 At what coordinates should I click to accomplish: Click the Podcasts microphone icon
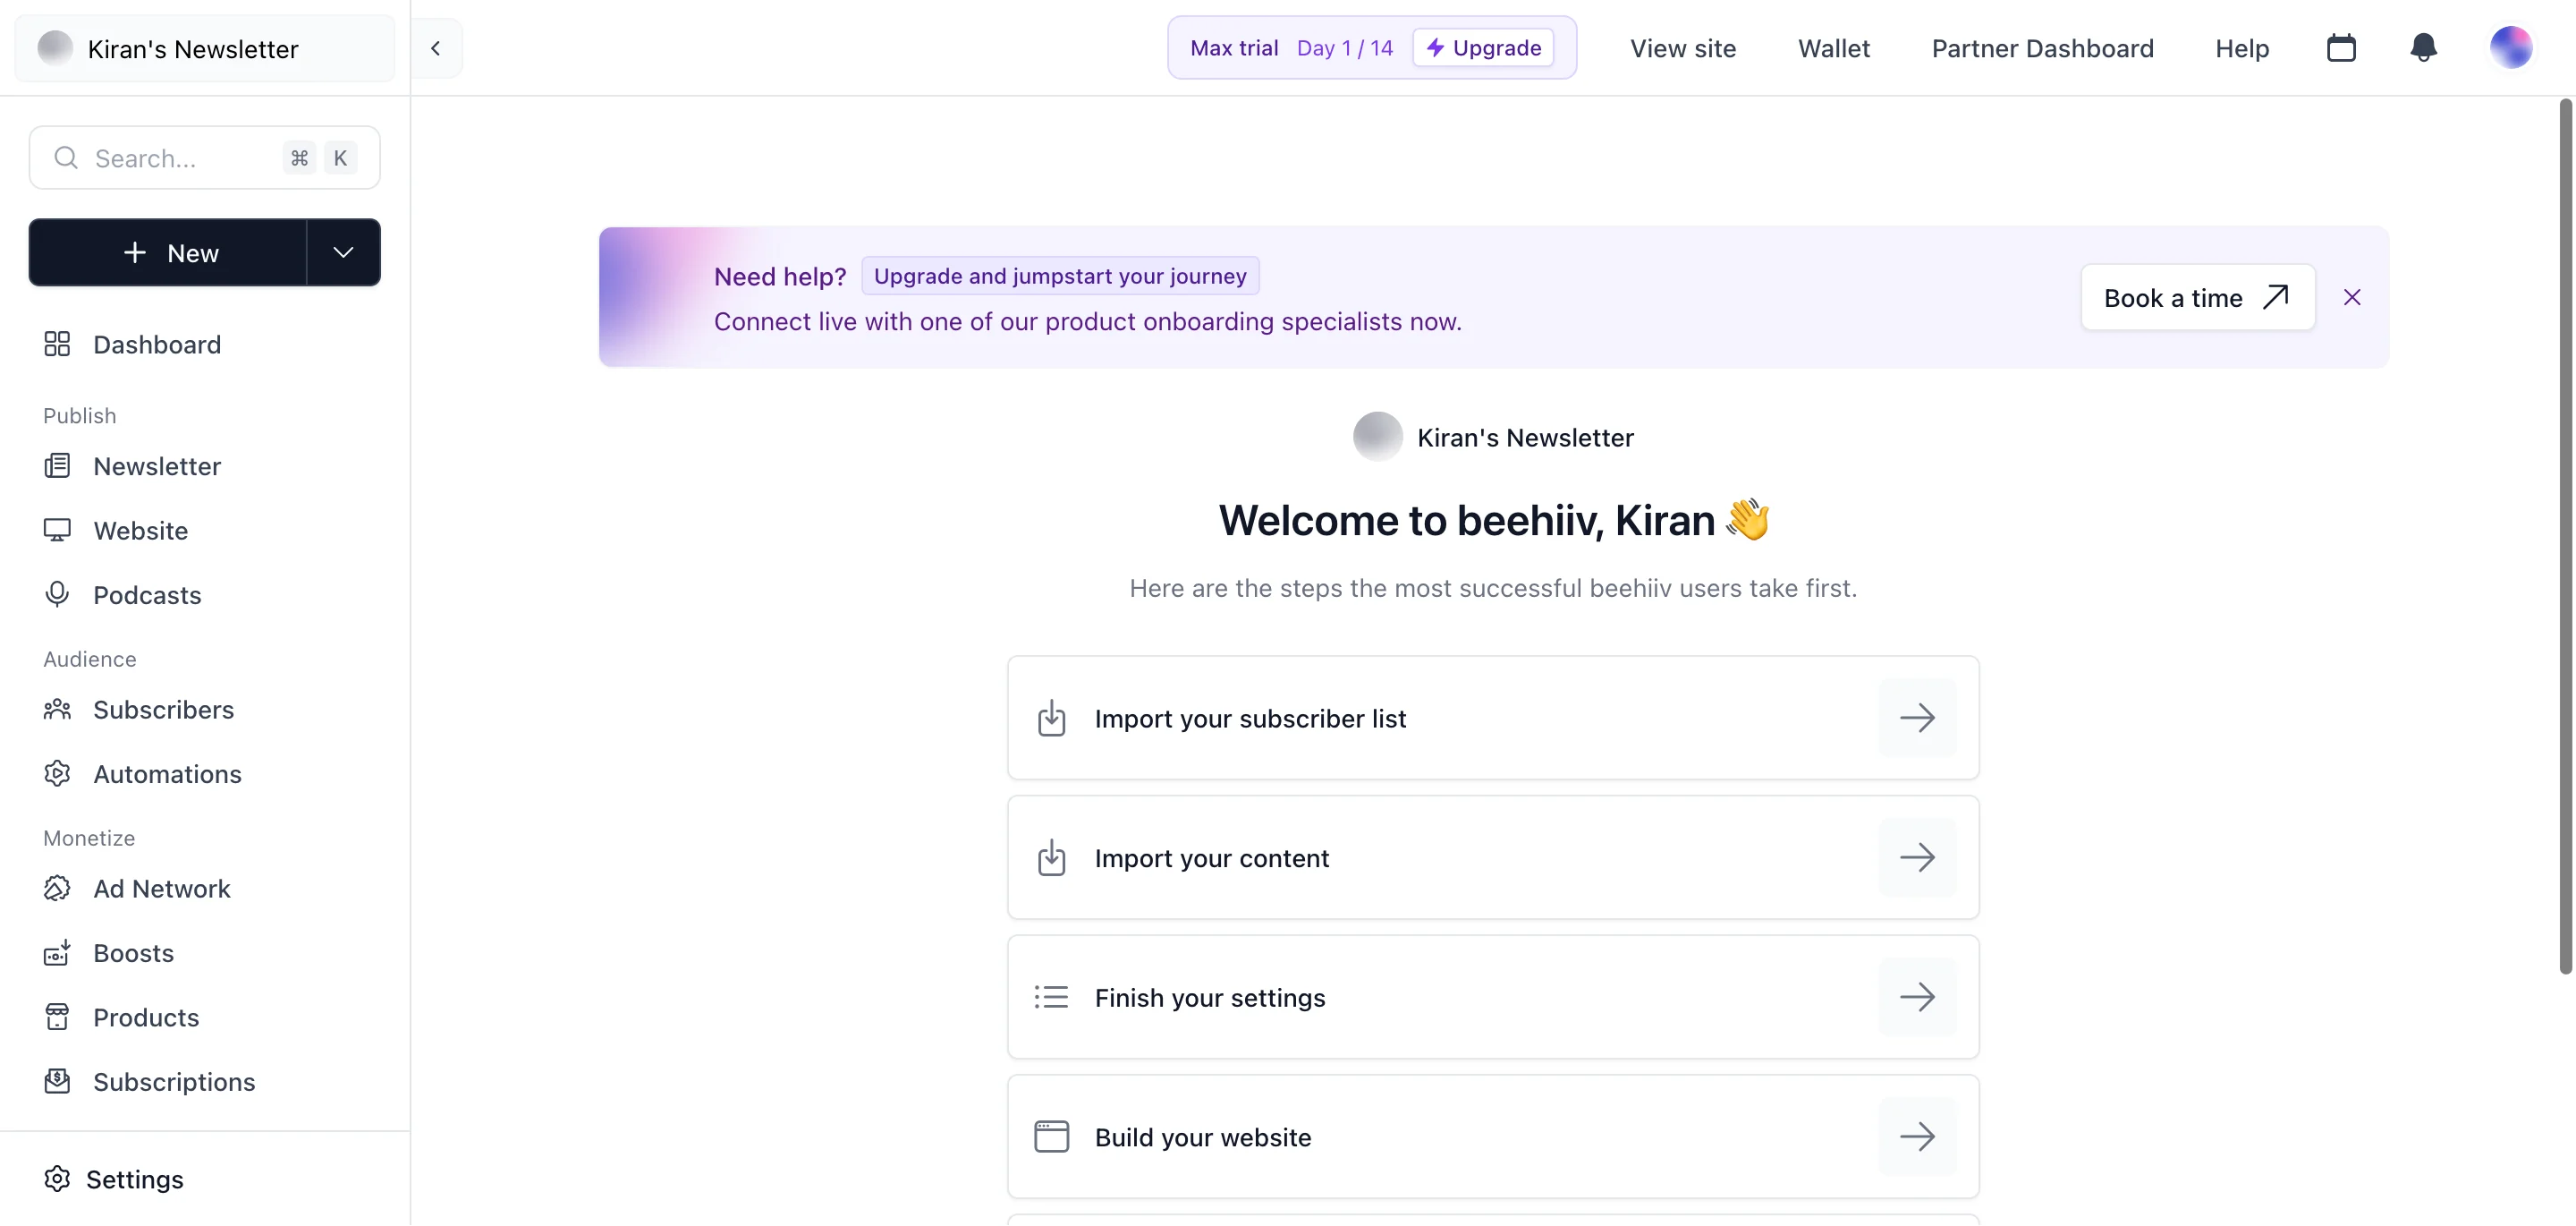(x=57, y=594)
